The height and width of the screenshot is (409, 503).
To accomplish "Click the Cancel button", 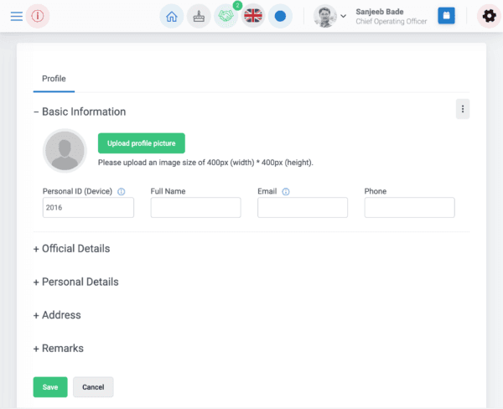I will (93, 387).
